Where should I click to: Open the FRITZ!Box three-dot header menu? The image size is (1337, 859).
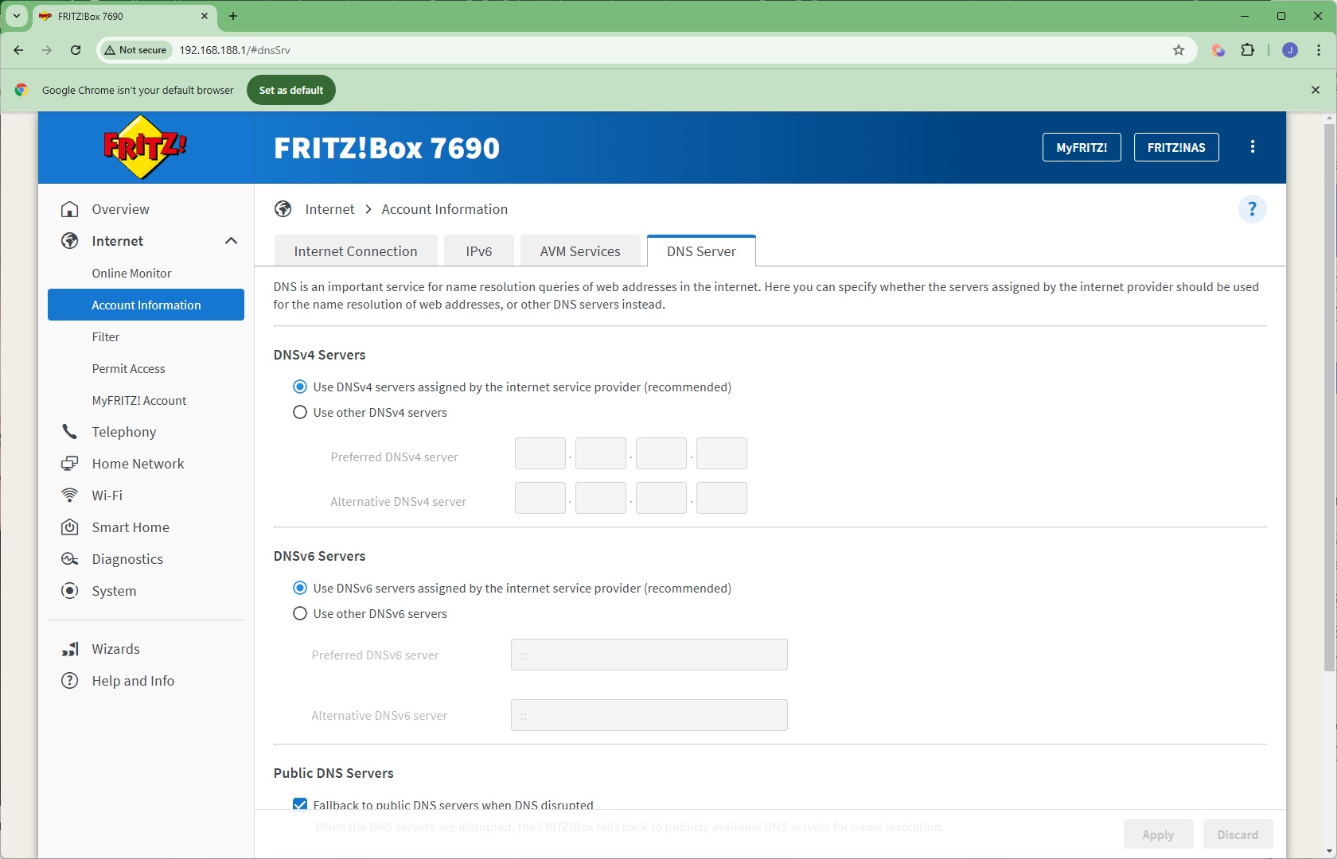[x=1253, y=147]
